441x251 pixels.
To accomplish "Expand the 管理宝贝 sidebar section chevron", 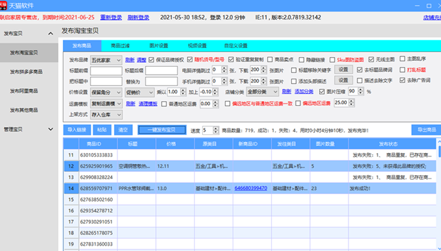I will (x=51, y=129).
